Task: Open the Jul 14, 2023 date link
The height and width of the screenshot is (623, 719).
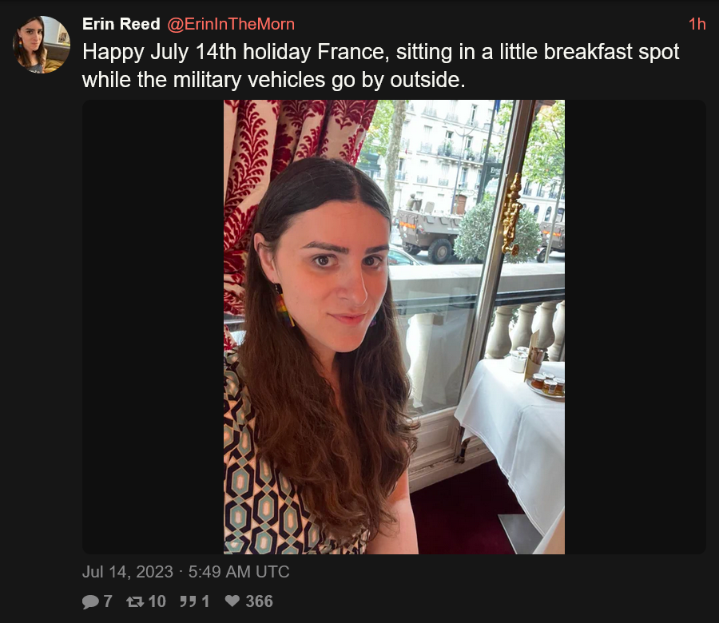Action: [128, 572]
